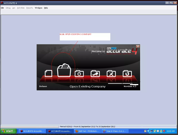Switch to Edit Post Firefox taskbar window
Screen dimensions: 178x135
point(87,131)
